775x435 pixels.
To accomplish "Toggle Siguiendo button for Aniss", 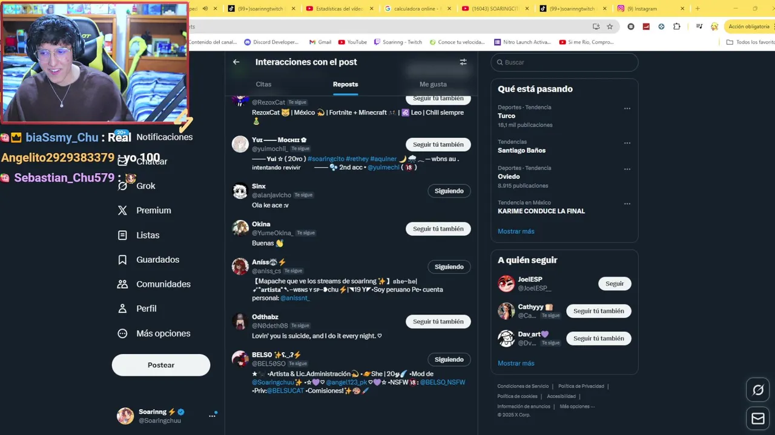I will coord(449,266).
